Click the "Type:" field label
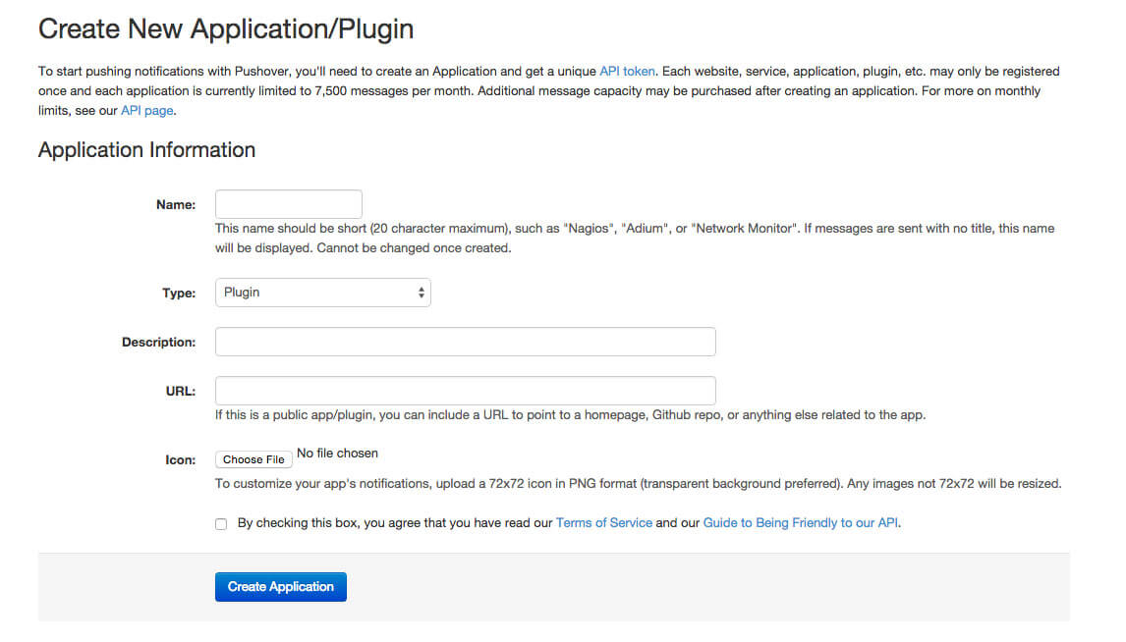The height and width of the screenshot is (642, 1126). click(x=179, y=294)
